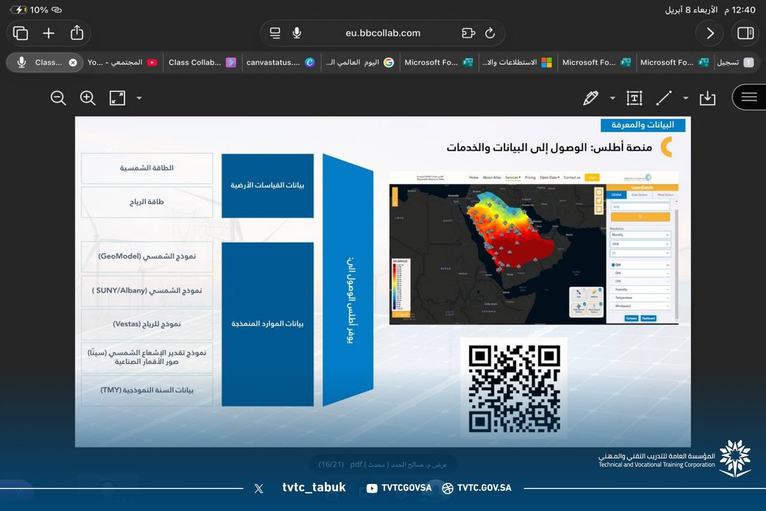Tap the audio mic indicator on Class tab
The height and width of the screenshot is (511, 766).
22,63
